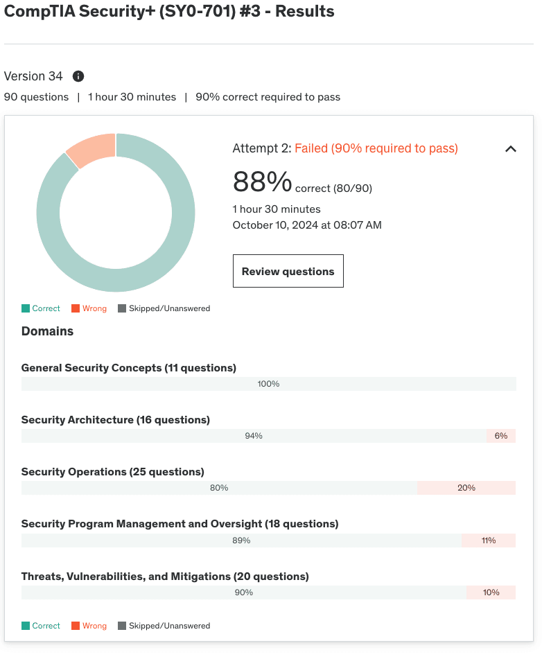542x659 pixels.
Task: Click the bottom legend green Correct swatch
Action: (x=26, y=626)
